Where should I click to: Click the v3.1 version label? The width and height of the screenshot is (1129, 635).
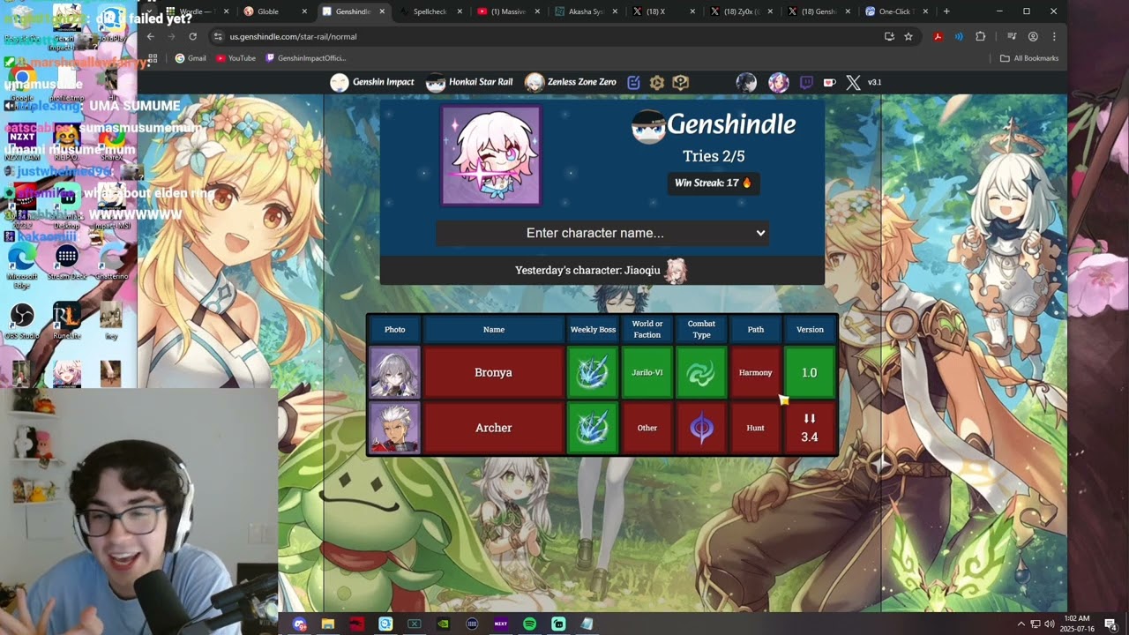(x=875, y=82)
